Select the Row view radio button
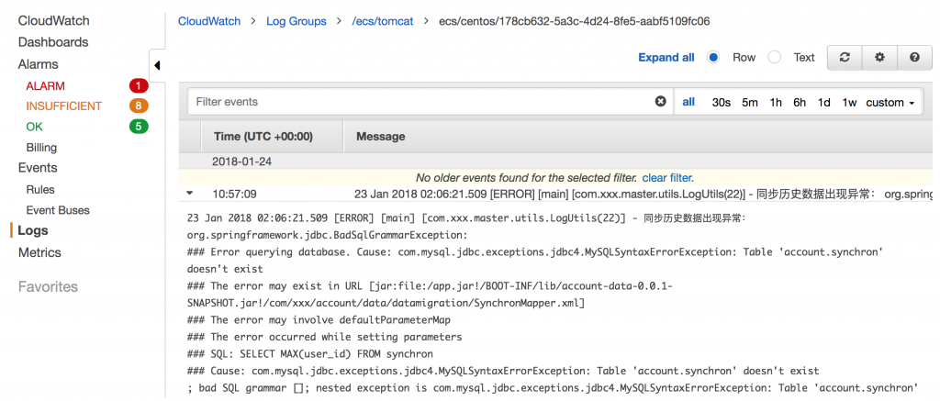The height and width of the screenshot is (401, 940). click(x=713, y=58)
